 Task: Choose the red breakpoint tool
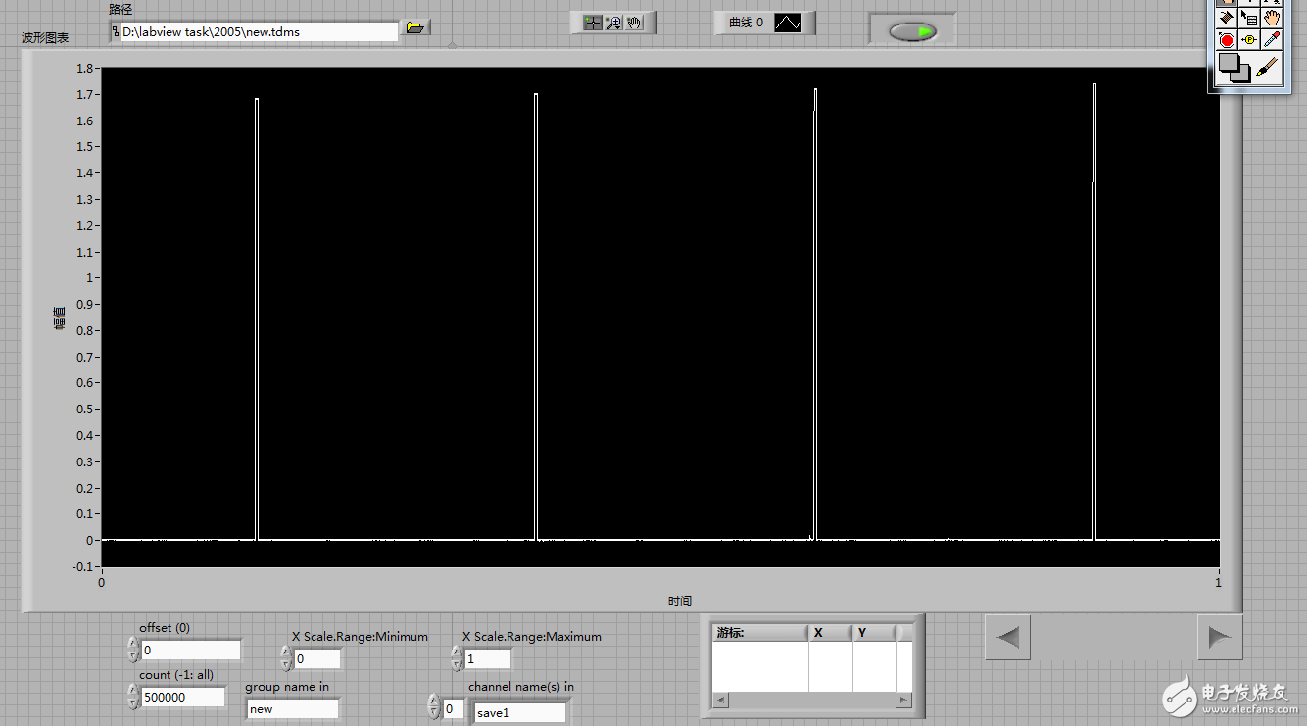coord(1226,40)
